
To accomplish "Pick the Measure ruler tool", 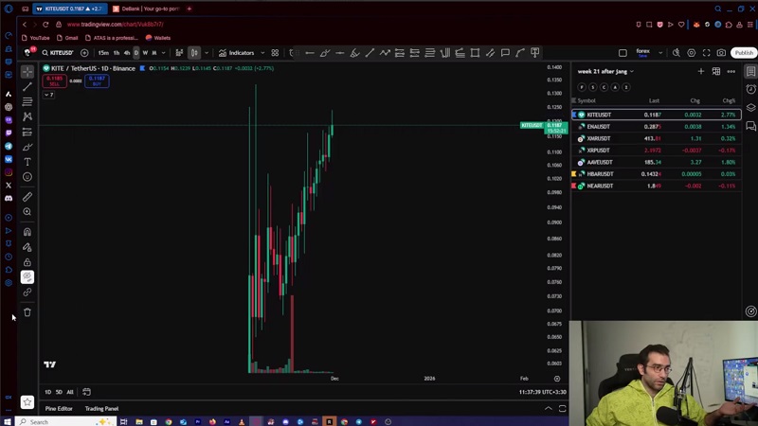I will tap(27, 197).
